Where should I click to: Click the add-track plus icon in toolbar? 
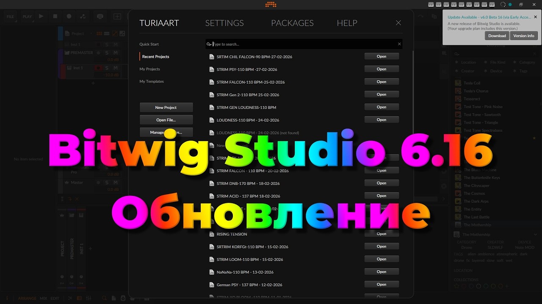(x=117, y=16)
